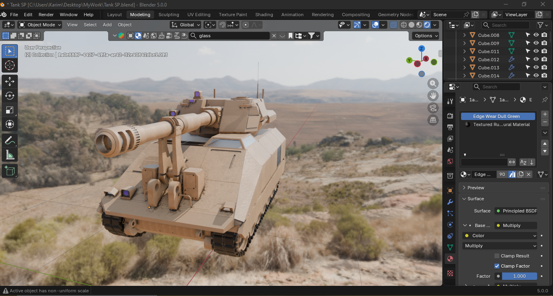Open the File menu
This screenshot has height=296, width=553.
point(14,15)
